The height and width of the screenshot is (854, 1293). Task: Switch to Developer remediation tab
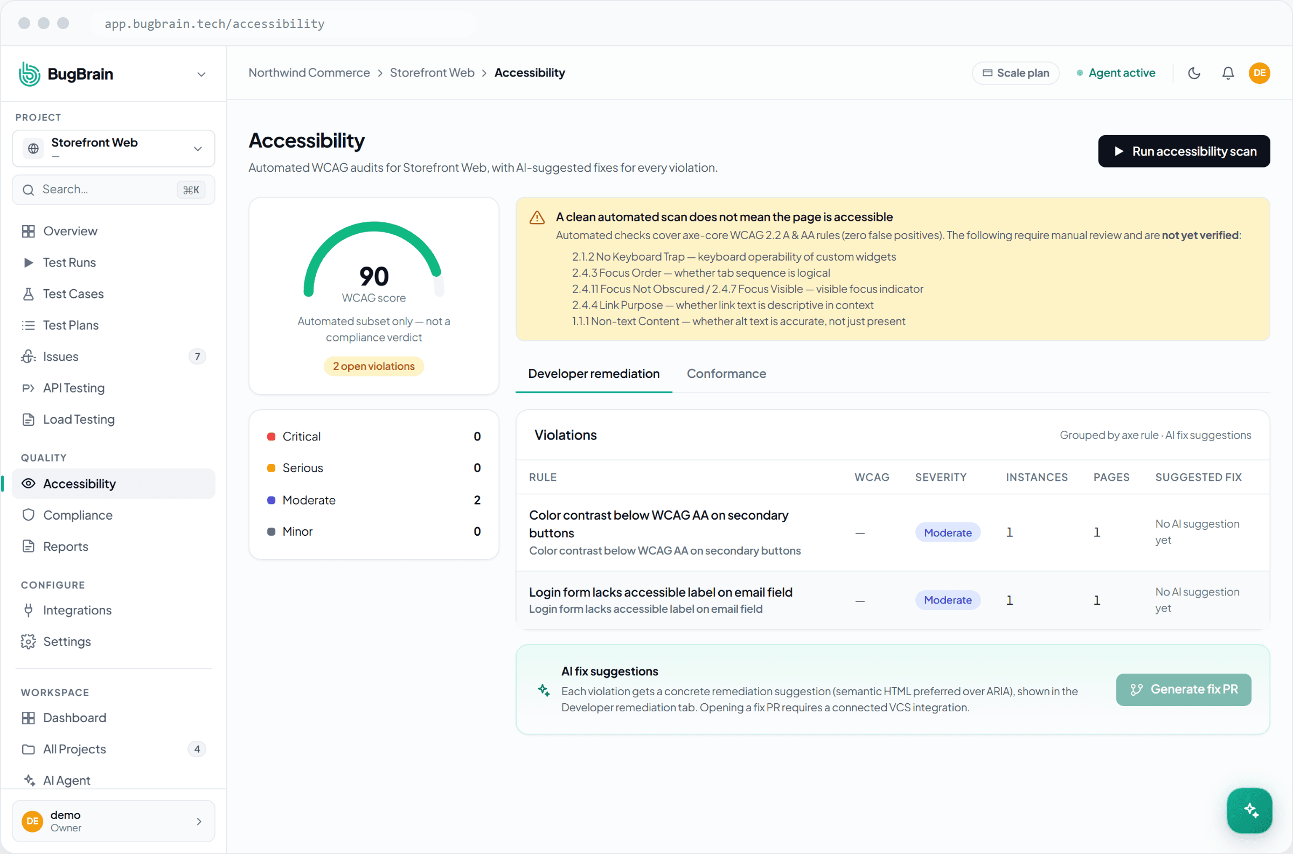click(593, 374)
